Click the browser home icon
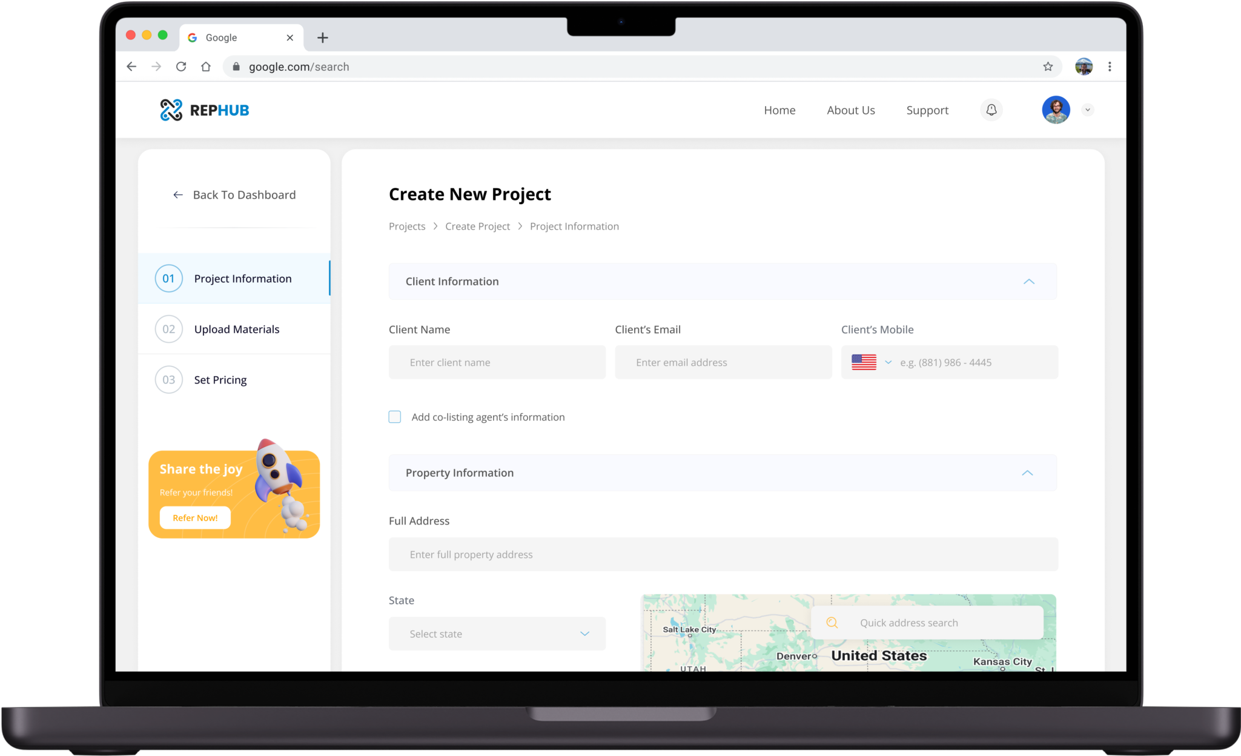Image resolution: width=1241 pixels, height=756 pixels. pyautogui.click(x=206, y=67)
